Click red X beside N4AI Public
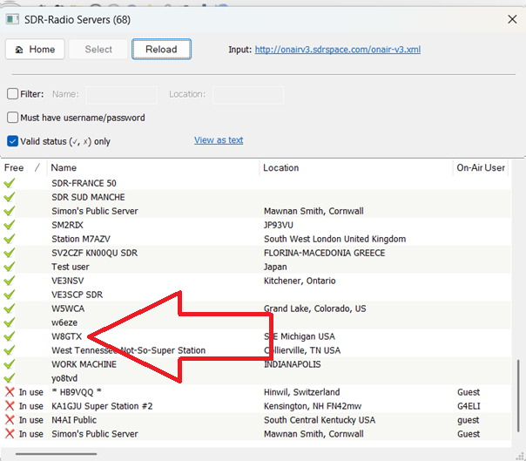 10,420
